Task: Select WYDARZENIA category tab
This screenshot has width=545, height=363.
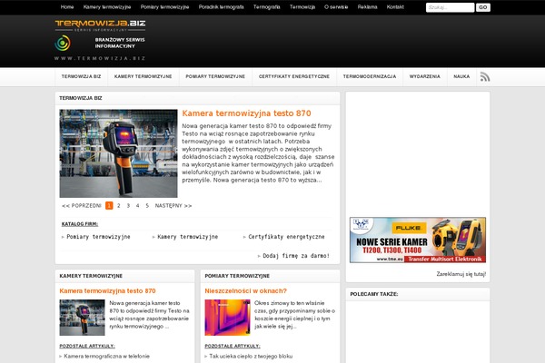Action: (x=425, y=76)
